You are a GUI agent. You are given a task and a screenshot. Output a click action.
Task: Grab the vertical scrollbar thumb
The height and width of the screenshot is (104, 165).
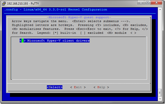point(160,93)
